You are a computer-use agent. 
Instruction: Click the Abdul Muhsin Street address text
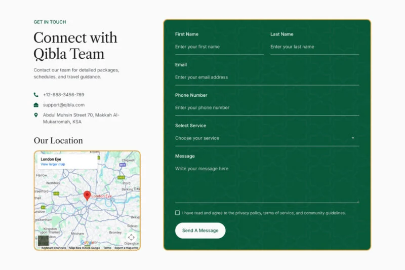point(81,119)
